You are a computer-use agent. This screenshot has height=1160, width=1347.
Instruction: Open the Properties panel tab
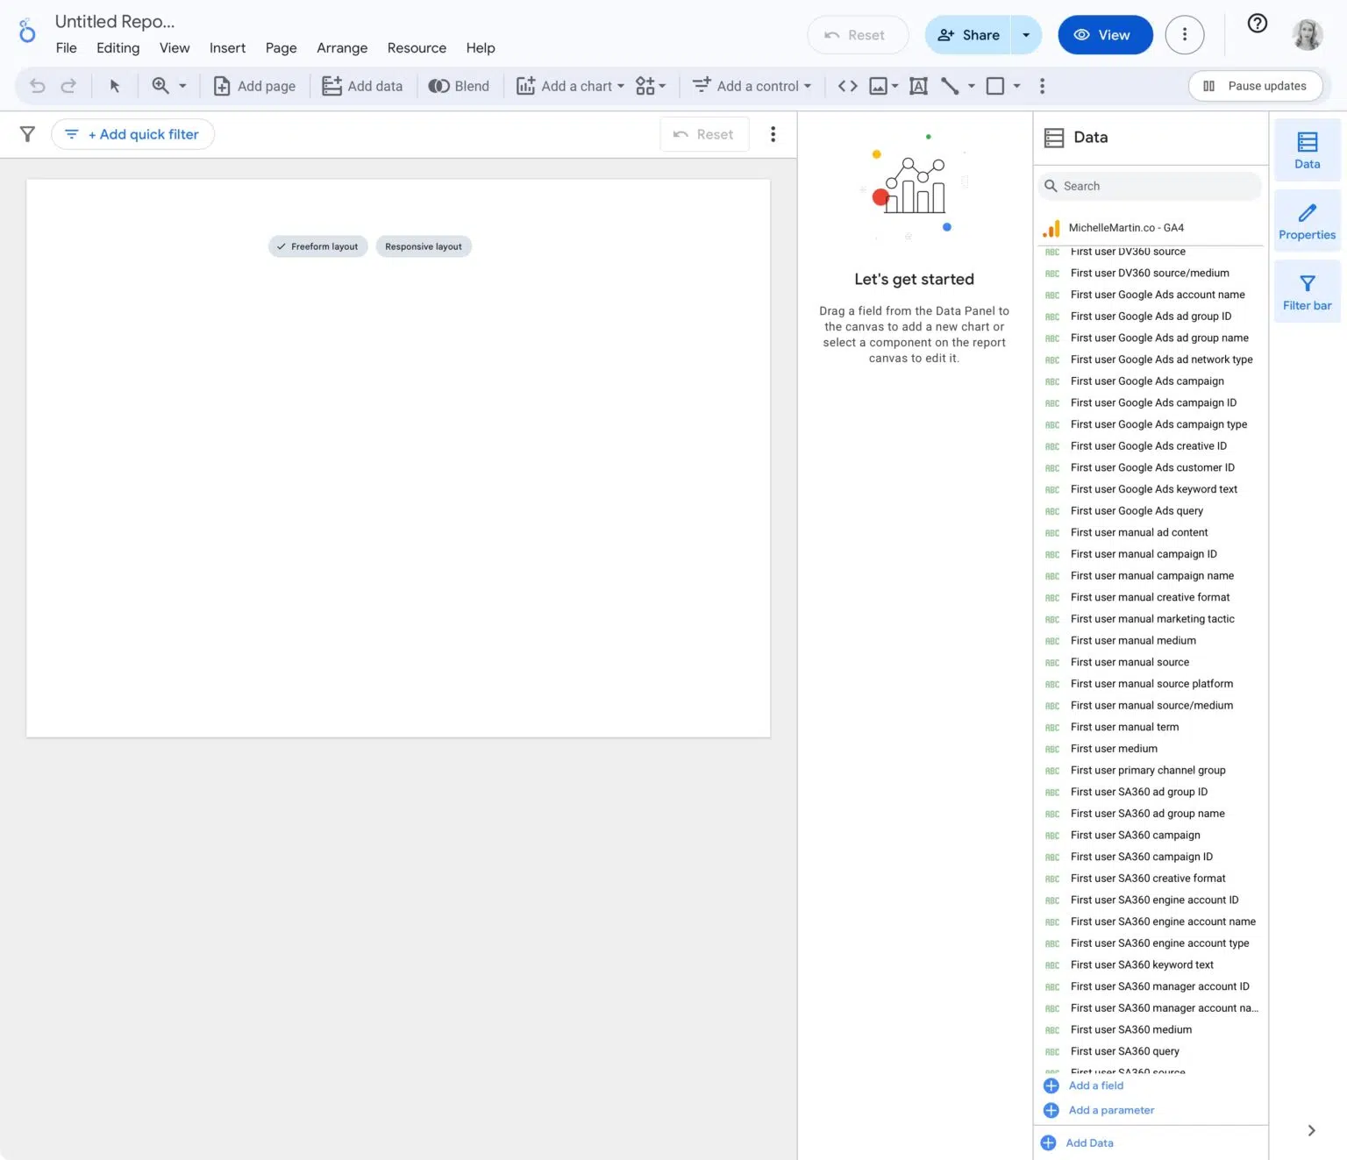pyautogui.click(x=1307, y=222)
